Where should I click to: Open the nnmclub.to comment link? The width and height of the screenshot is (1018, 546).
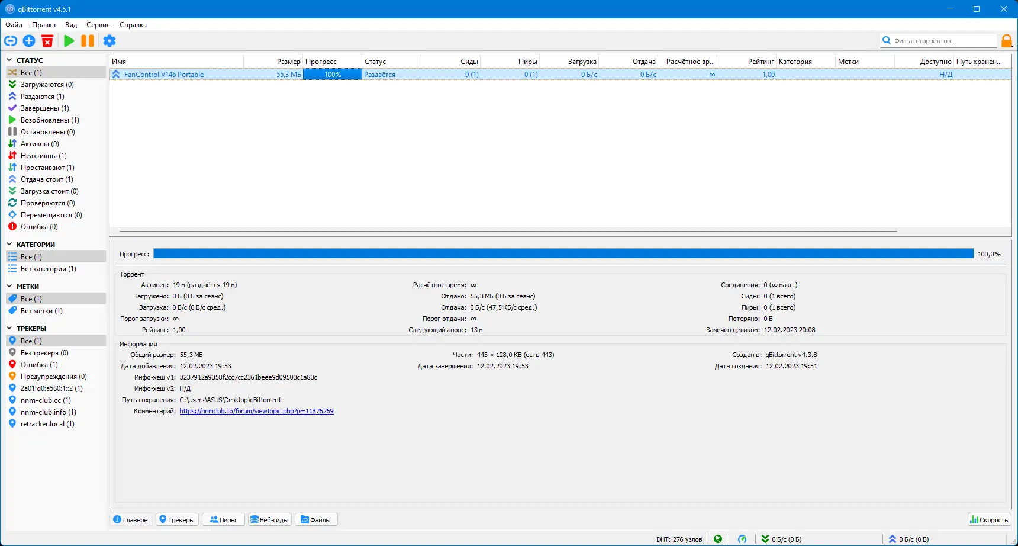point(256,411)
